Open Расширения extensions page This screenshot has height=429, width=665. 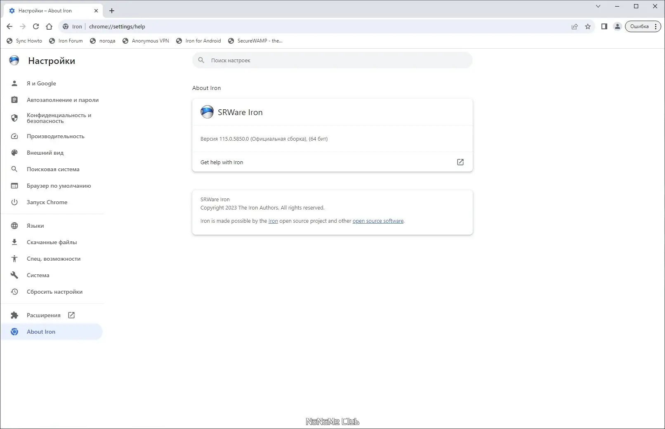tap(52, 315)
